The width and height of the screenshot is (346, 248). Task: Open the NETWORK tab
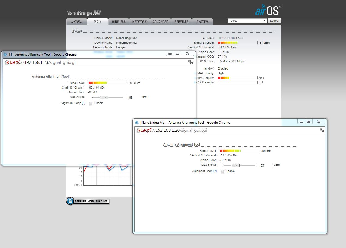click(140, 22)
